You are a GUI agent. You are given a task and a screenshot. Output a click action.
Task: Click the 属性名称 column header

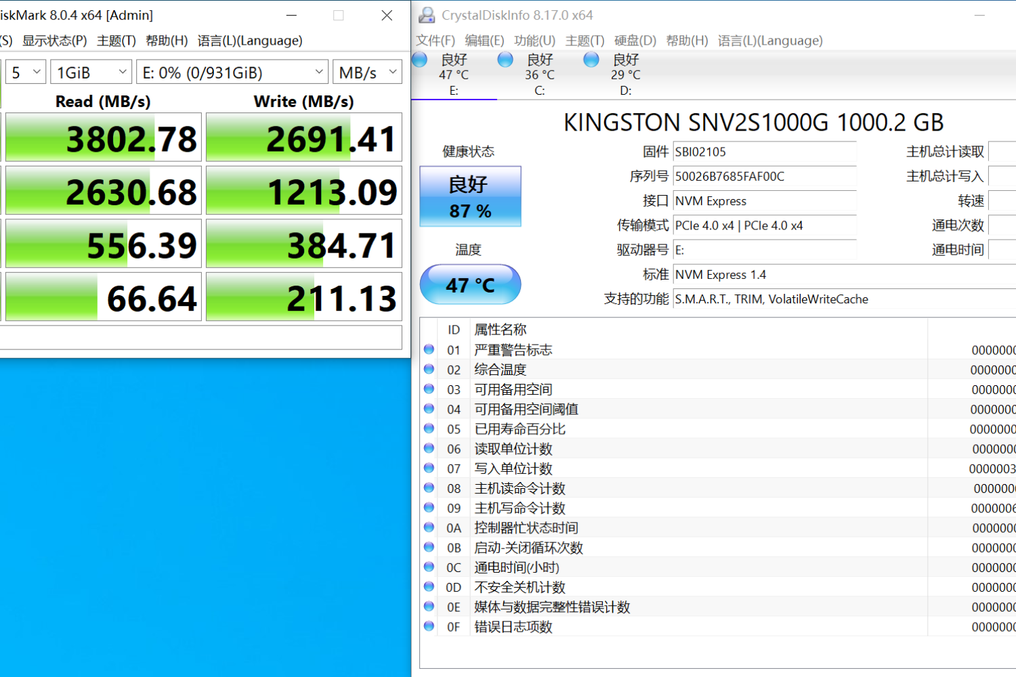[500, 329]
